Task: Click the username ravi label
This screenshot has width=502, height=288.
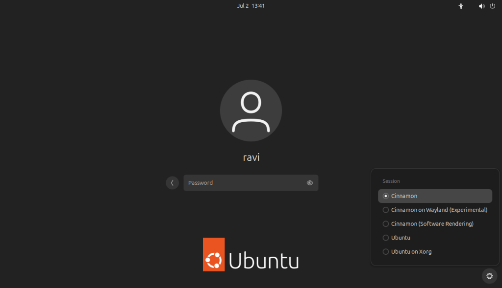Action: pyautogui.click(x=251, y=157)
